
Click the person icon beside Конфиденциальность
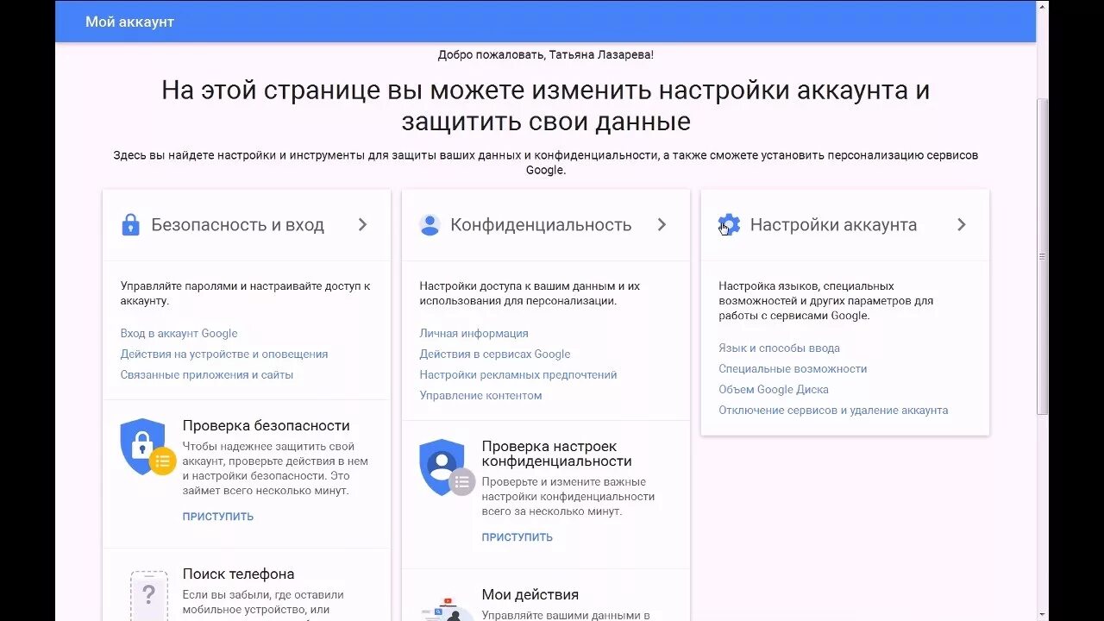click(430, 225)
